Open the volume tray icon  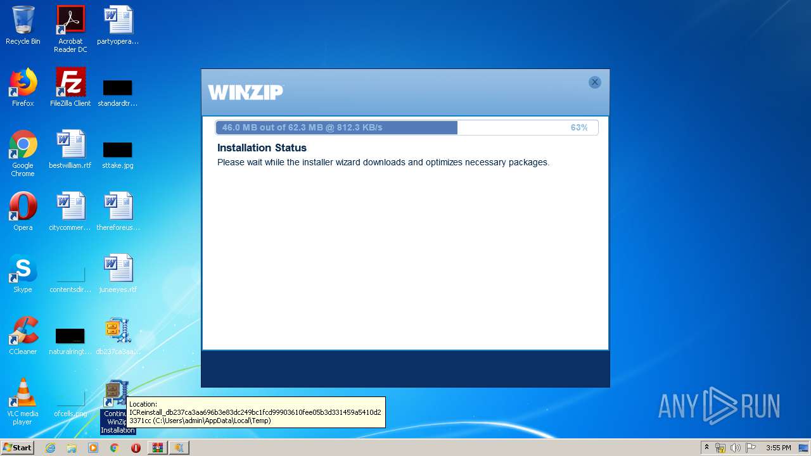735,448
